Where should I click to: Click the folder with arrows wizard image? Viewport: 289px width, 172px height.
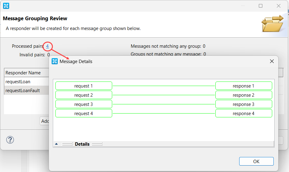(x=273, y=24)
